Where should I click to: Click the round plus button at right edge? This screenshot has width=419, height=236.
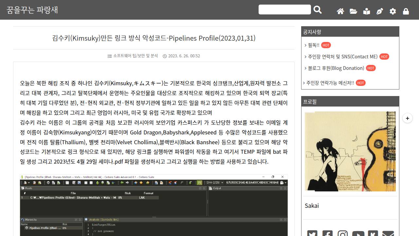pos(407,118)
